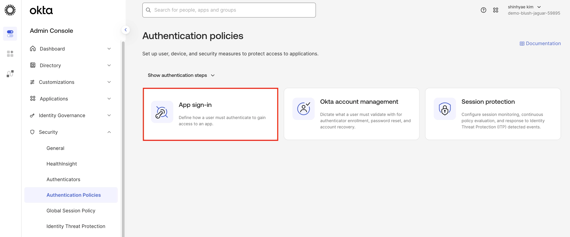Viewport: 570px width, 237px height.
Task: Open the help question mark icon
Action: point(483,10)
